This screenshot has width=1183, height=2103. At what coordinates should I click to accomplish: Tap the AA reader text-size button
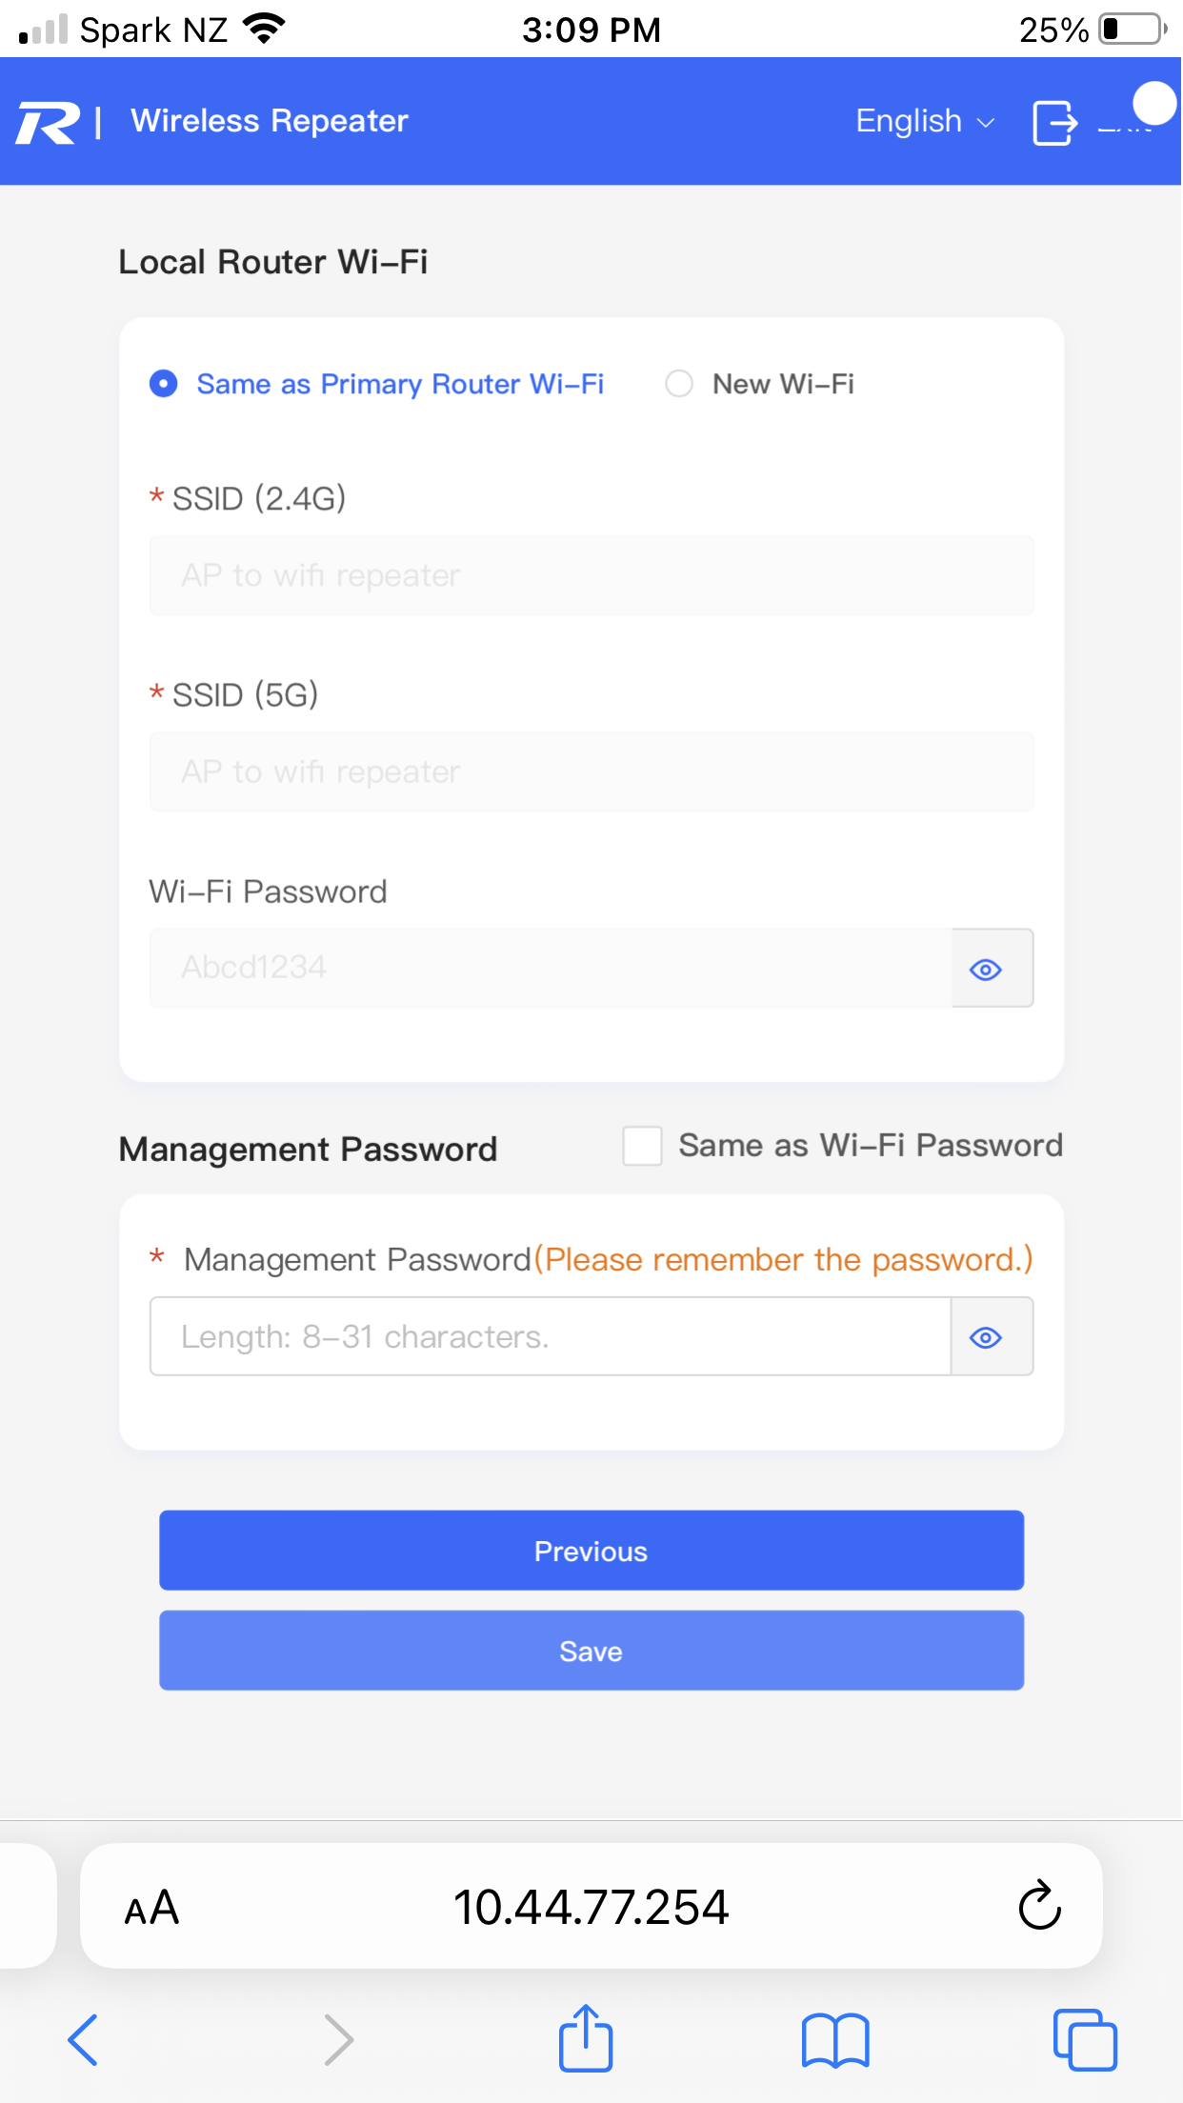tap(152, 1907)
